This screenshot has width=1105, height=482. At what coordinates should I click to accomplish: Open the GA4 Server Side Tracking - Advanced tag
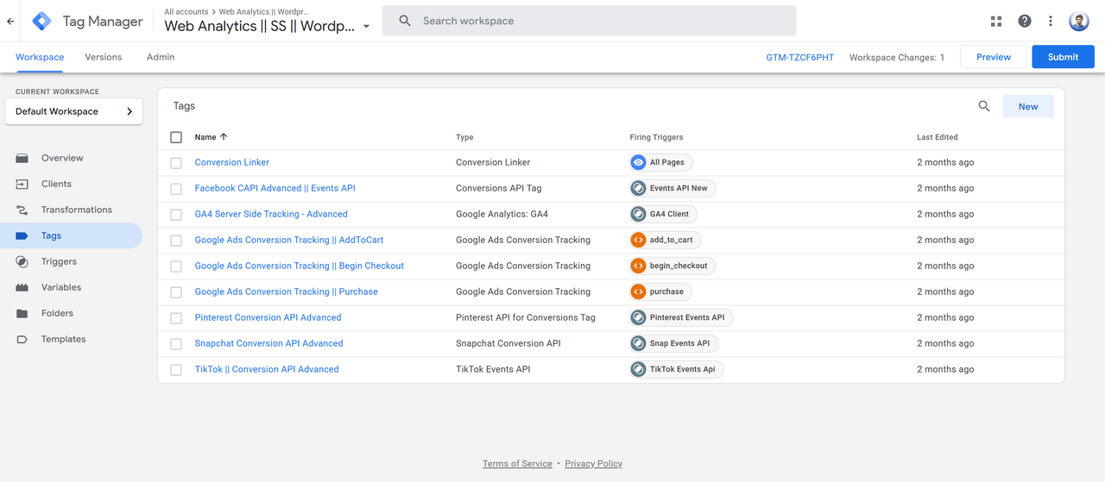(271, 214)
